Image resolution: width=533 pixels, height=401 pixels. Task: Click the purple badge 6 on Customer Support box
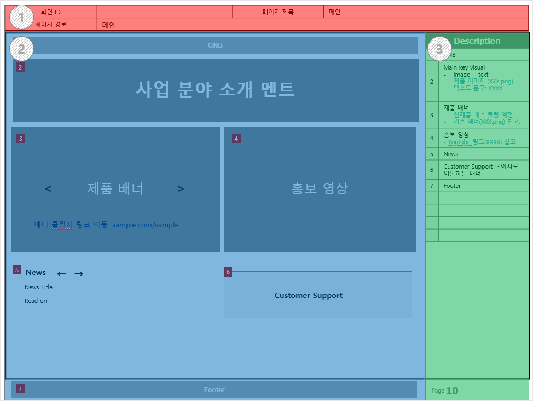point(228,272)
